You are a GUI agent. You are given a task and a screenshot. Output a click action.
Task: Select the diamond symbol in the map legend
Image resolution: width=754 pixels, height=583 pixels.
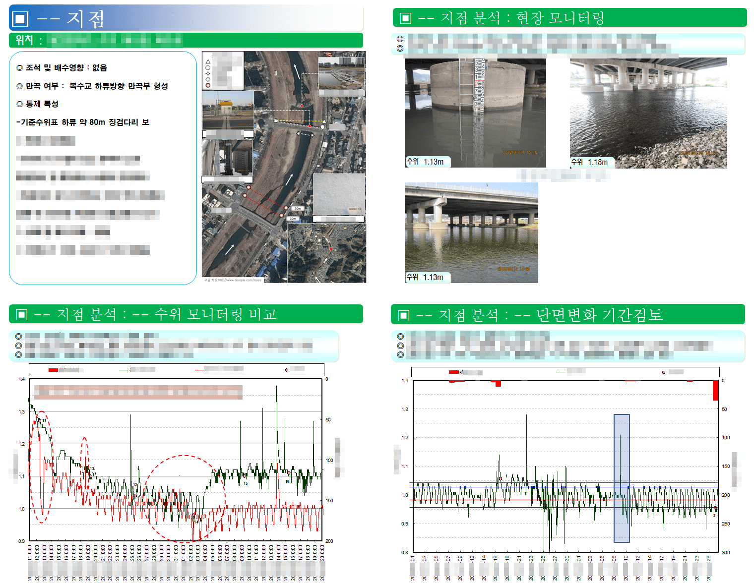[x=207, y=79]
